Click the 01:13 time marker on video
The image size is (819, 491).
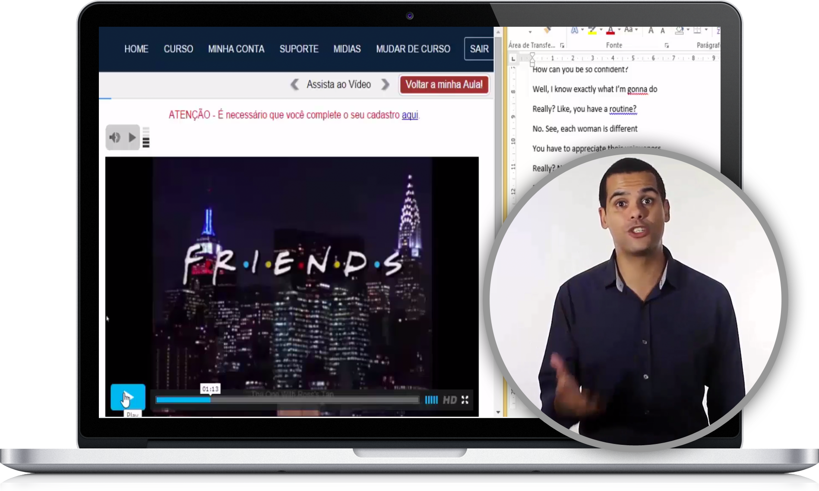[x=210, y=389]
